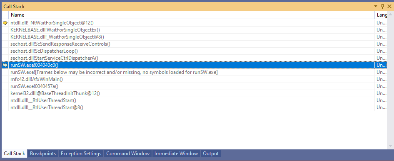Click the current frame arrow beside runSW.exe!004040c0()
The image size is (394, 161).
(5, 65)
